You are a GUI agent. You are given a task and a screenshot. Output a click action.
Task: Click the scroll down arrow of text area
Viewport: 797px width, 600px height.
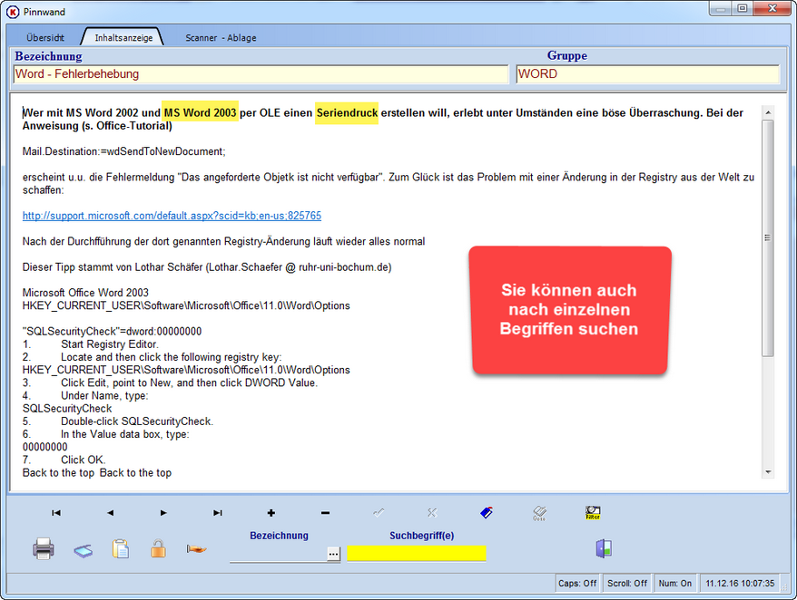point(768,472)
